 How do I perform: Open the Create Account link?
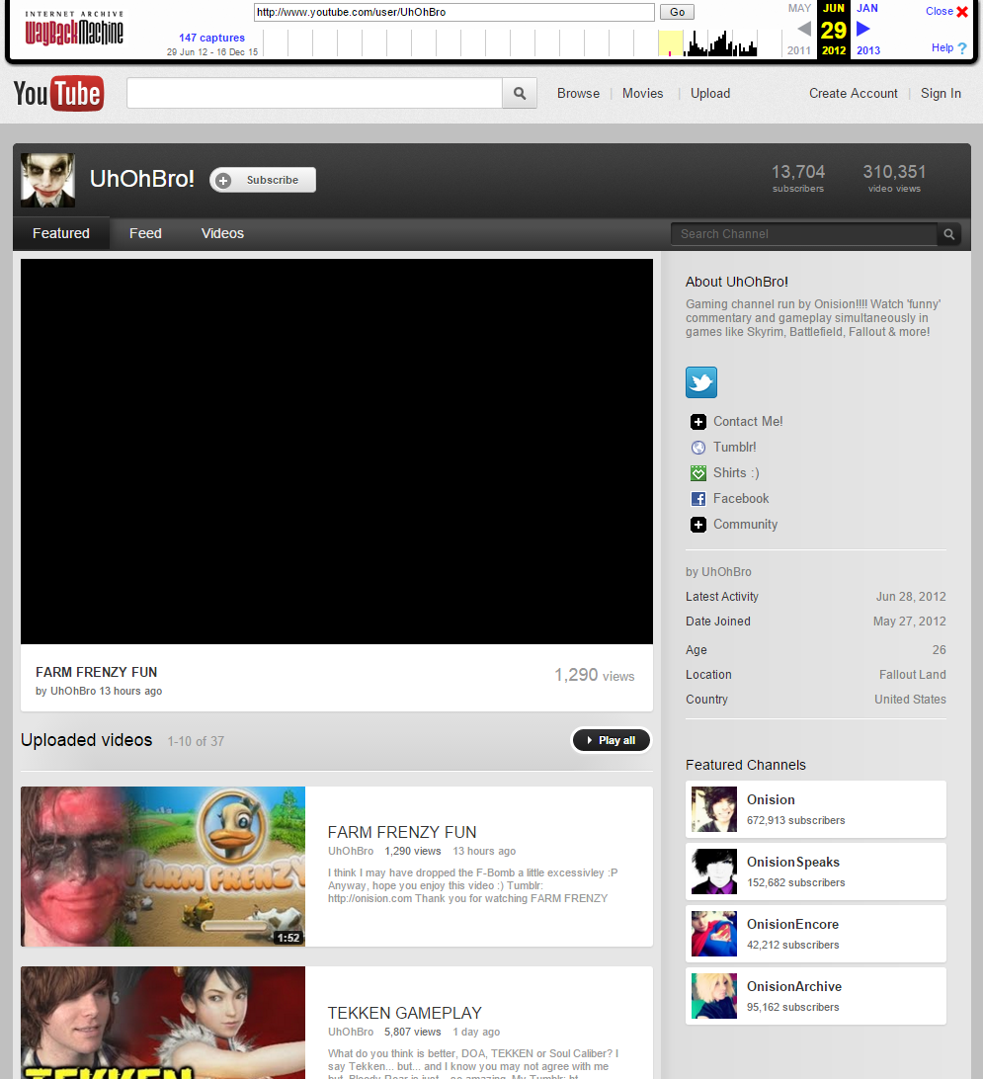(x=853, y=94)
